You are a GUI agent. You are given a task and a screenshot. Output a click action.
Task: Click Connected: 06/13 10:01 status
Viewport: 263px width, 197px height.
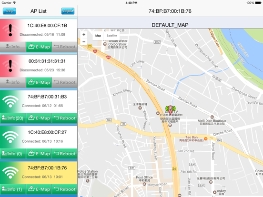point(42,177)
